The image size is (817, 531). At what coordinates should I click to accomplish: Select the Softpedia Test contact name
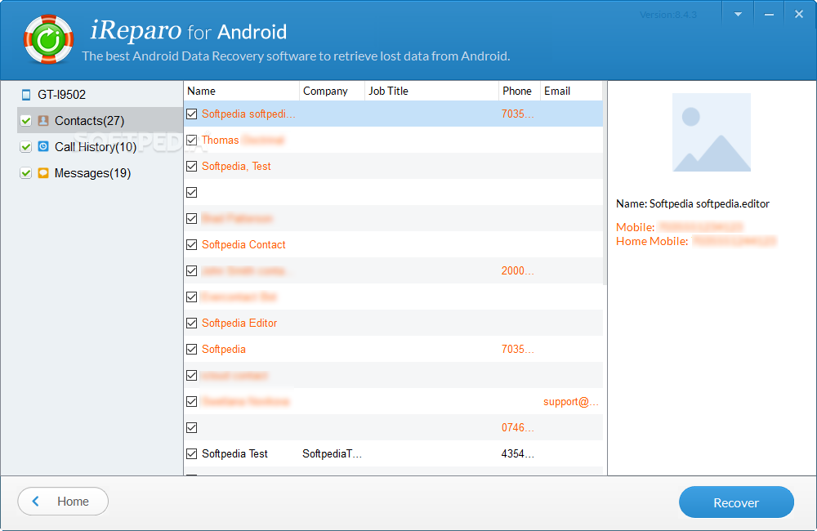coord(234,454)
